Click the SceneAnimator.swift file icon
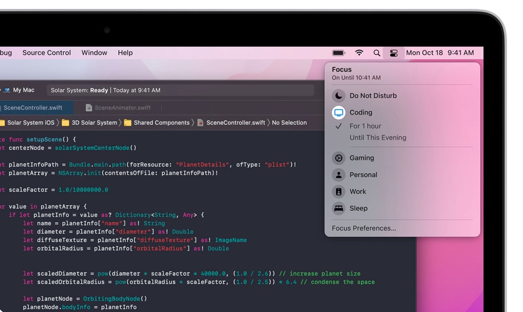The width and height of the screenshot is (523, 312). [x=89, y=108]
